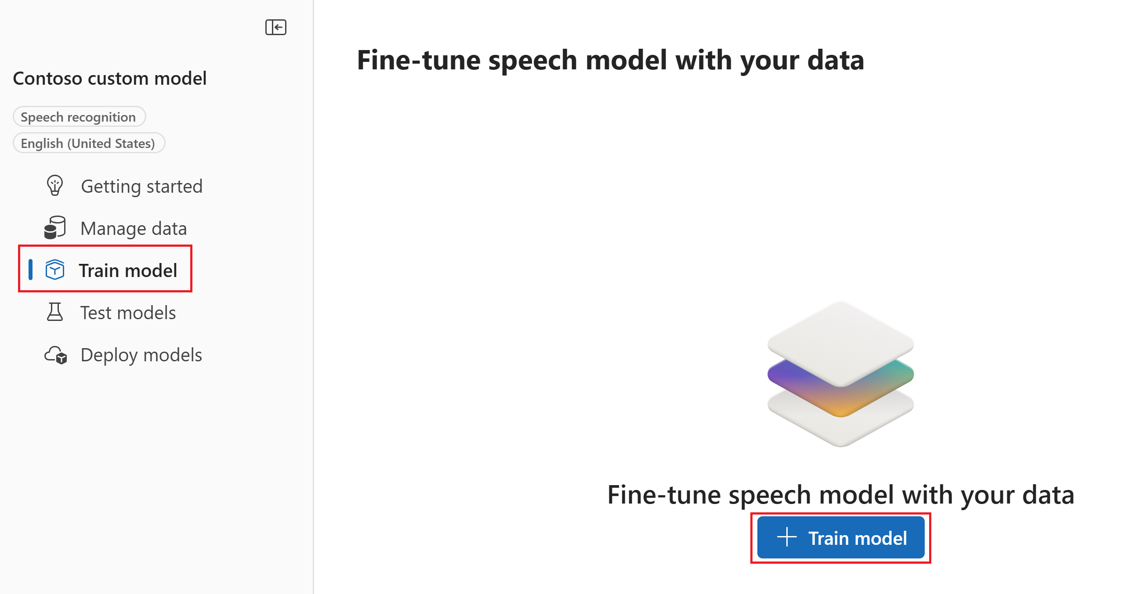Image resolution: width=1129 pixels, height=594 pixels.
Task: Click the plus icon on Train model button
Action: pos(787,537)
